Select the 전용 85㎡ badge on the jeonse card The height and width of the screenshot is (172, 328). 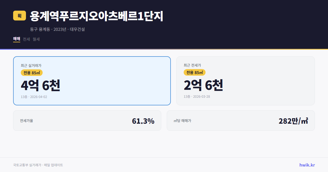[194, 73]
